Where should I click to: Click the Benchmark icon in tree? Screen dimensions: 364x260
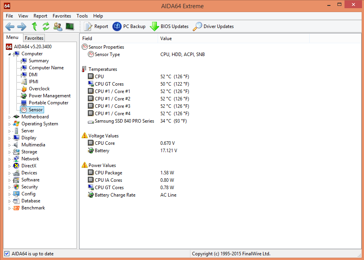[16, 208]
